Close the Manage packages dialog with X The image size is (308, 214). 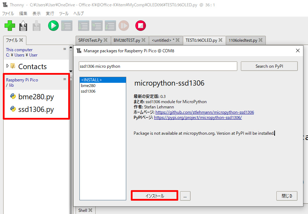[297, 51]
